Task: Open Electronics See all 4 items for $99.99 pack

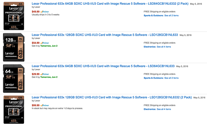Action: tap(157, 109)
